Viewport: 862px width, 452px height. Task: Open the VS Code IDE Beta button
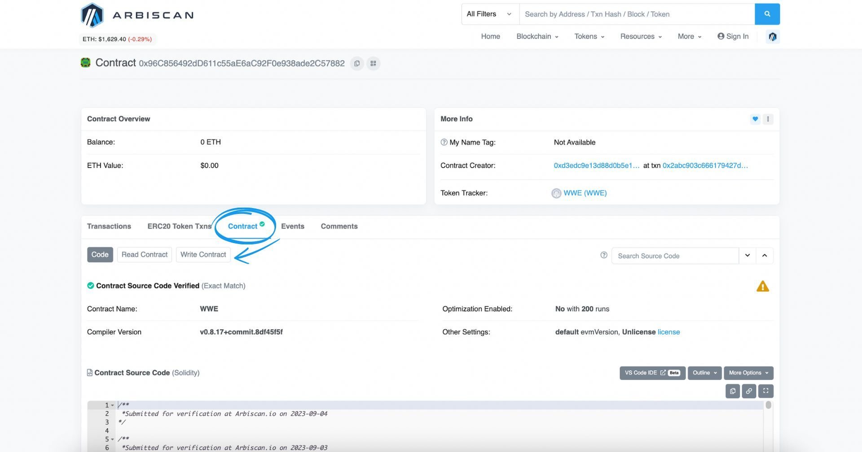point(652,373)
